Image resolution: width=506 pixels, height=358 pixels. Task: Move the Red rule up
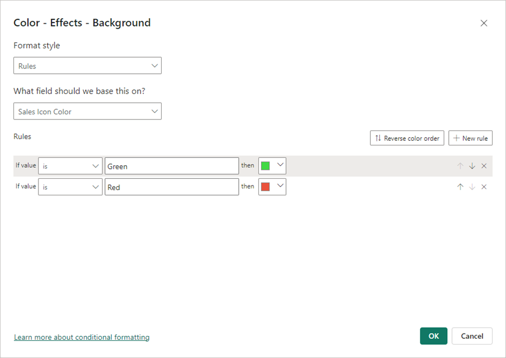[460, 187]
